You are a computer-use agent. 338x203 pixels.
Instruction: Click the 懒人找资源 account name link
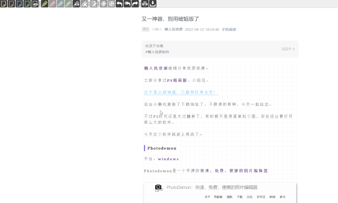point(173,29)
